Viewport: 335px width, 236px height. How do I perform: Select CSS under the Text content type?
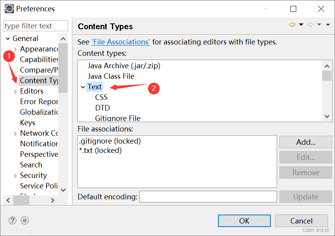coord(101,97)
